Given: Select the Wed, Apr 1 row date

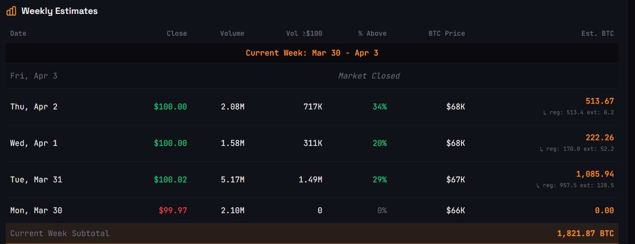Looking at the screenshot, I should tap(34, 143).
